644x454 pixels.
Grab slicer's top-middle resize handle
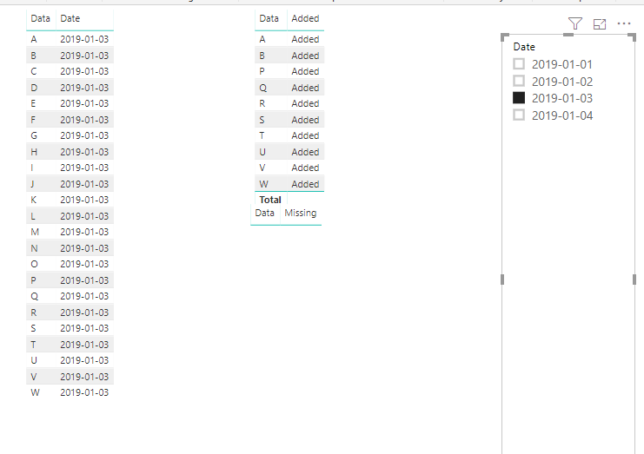pos(568,35)
